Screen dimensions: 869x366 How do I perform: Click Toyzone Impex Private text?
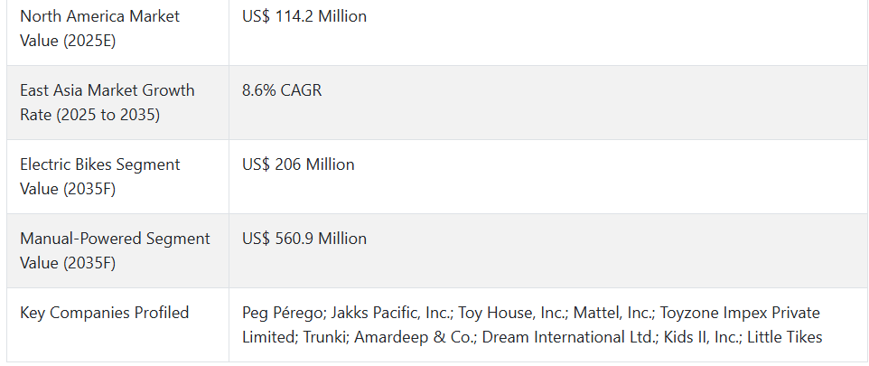pyautogui.click(x=740, y=313)
